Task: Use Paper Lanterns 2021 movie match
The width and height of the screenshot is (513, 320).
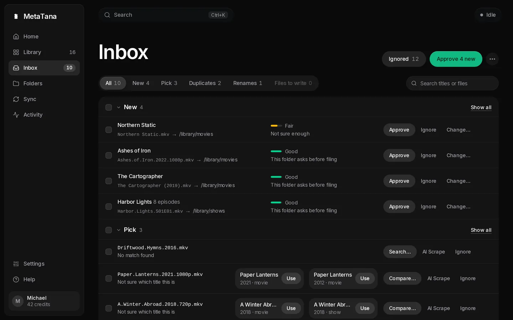Action: [291, 278]
